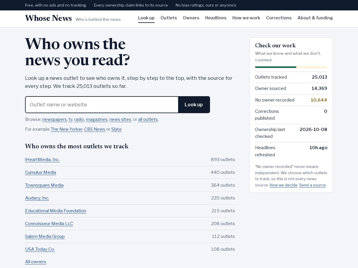Image resolution: width=358 pixels, height=268 pixels.
Task: Click the Every ownership claim links banner text
Action: pos(131,5)
